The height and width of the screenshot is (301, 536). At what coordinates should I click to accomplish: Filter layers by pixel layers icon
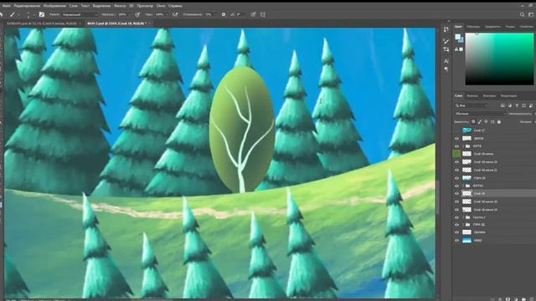(502, 106)
